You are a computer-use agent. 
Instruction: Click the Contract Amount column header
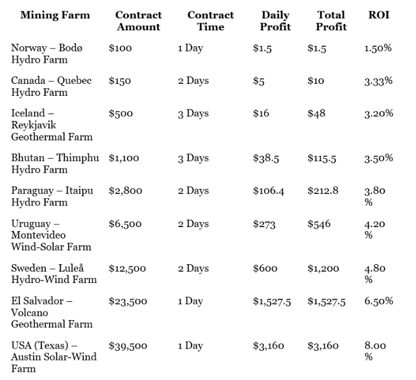(138, 21)
